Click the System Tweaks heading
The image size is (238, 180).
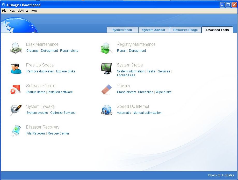coord(40,106)
